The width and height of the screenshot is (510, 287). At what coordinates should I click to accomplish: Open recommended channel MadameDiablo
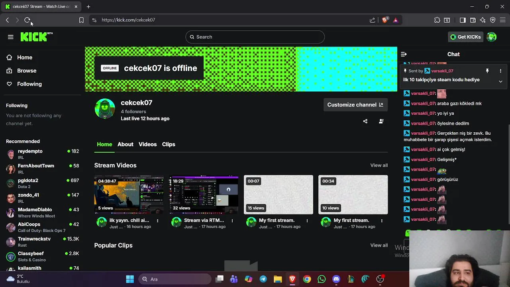[42, 212]
